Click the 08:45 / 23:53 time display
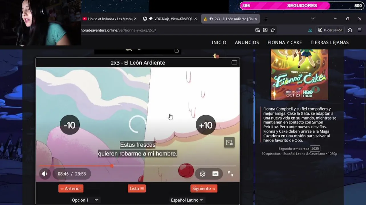This screenshot has height=205, width=366. [72, 174]
